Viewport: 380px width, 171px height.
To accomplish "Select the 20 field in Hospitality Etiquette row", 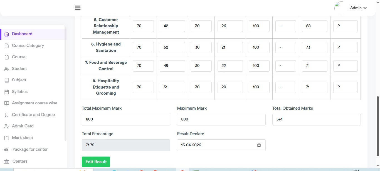I will 230,87.
